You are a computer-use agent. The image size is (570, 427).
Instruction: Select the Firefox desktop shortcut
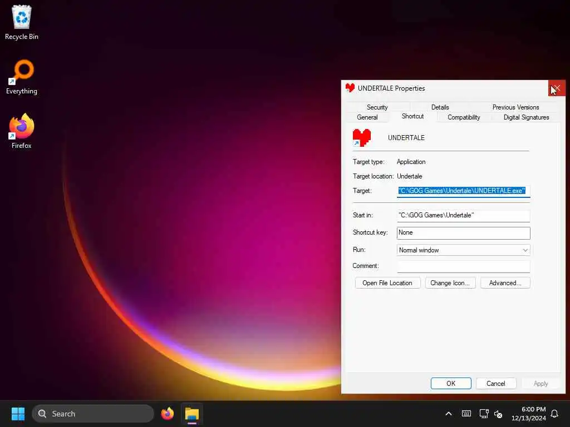22,131
